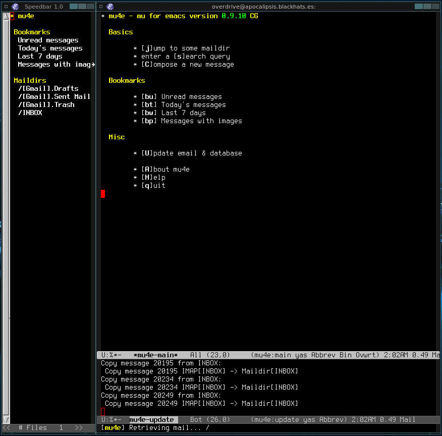The image size is (442, 436).
Task: Click the [H]elp entry
Action: (x=153, y=178)
